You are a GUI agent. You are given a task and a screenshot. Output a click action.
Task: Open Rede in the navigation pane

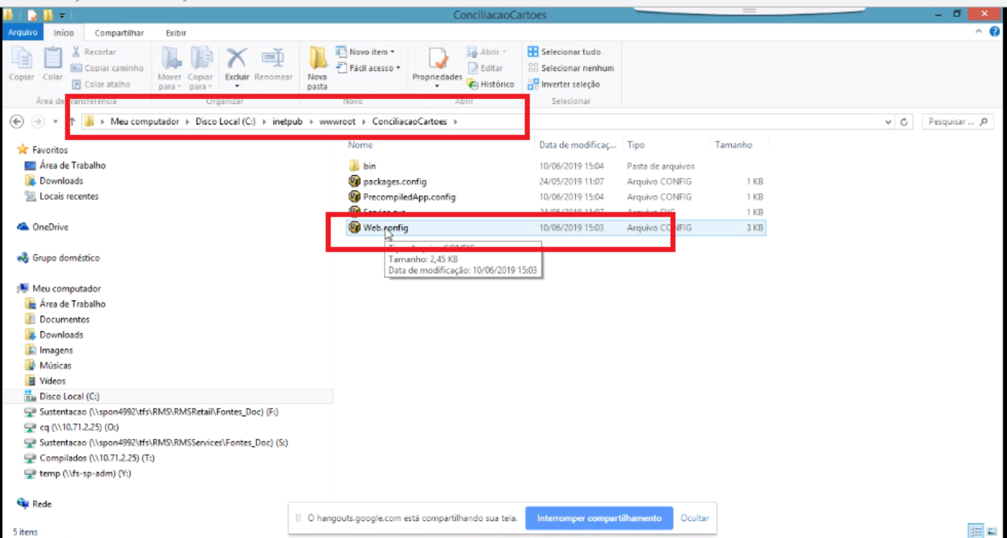pyautogui.click(x=42, y=504)
